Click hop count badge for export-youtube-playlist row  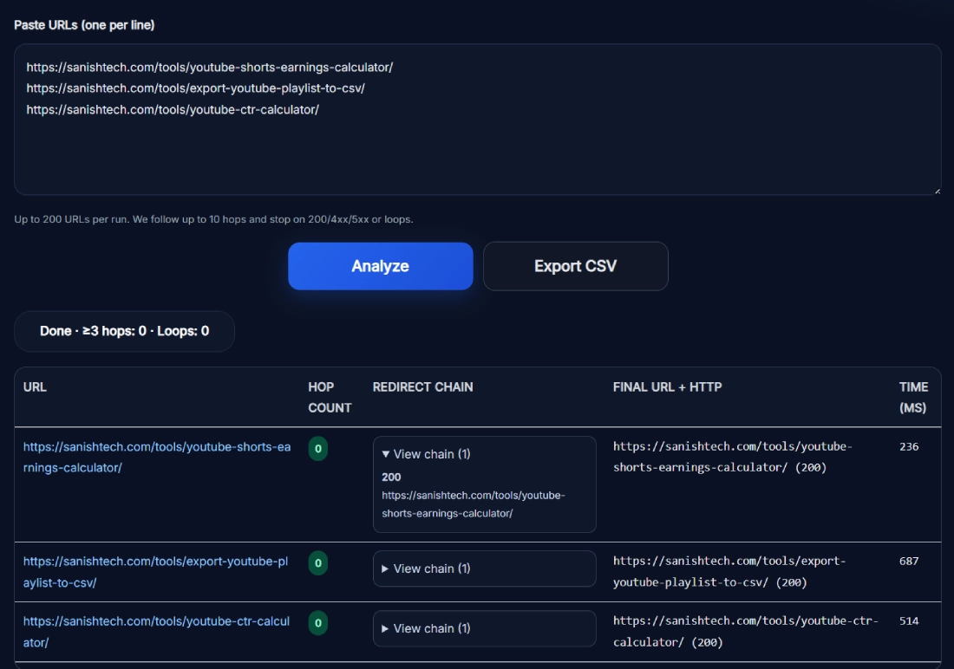coord(318,563)
